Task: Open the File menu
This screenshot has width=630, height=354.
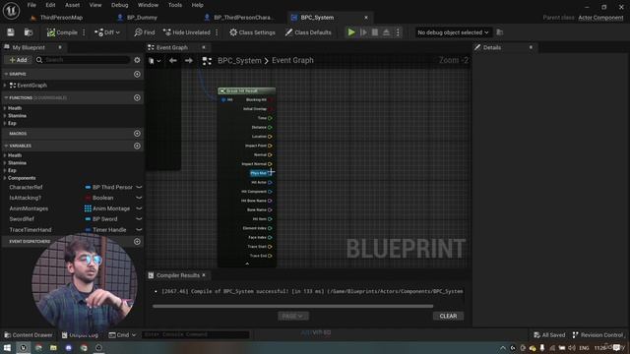Action: tap(31, 5)
